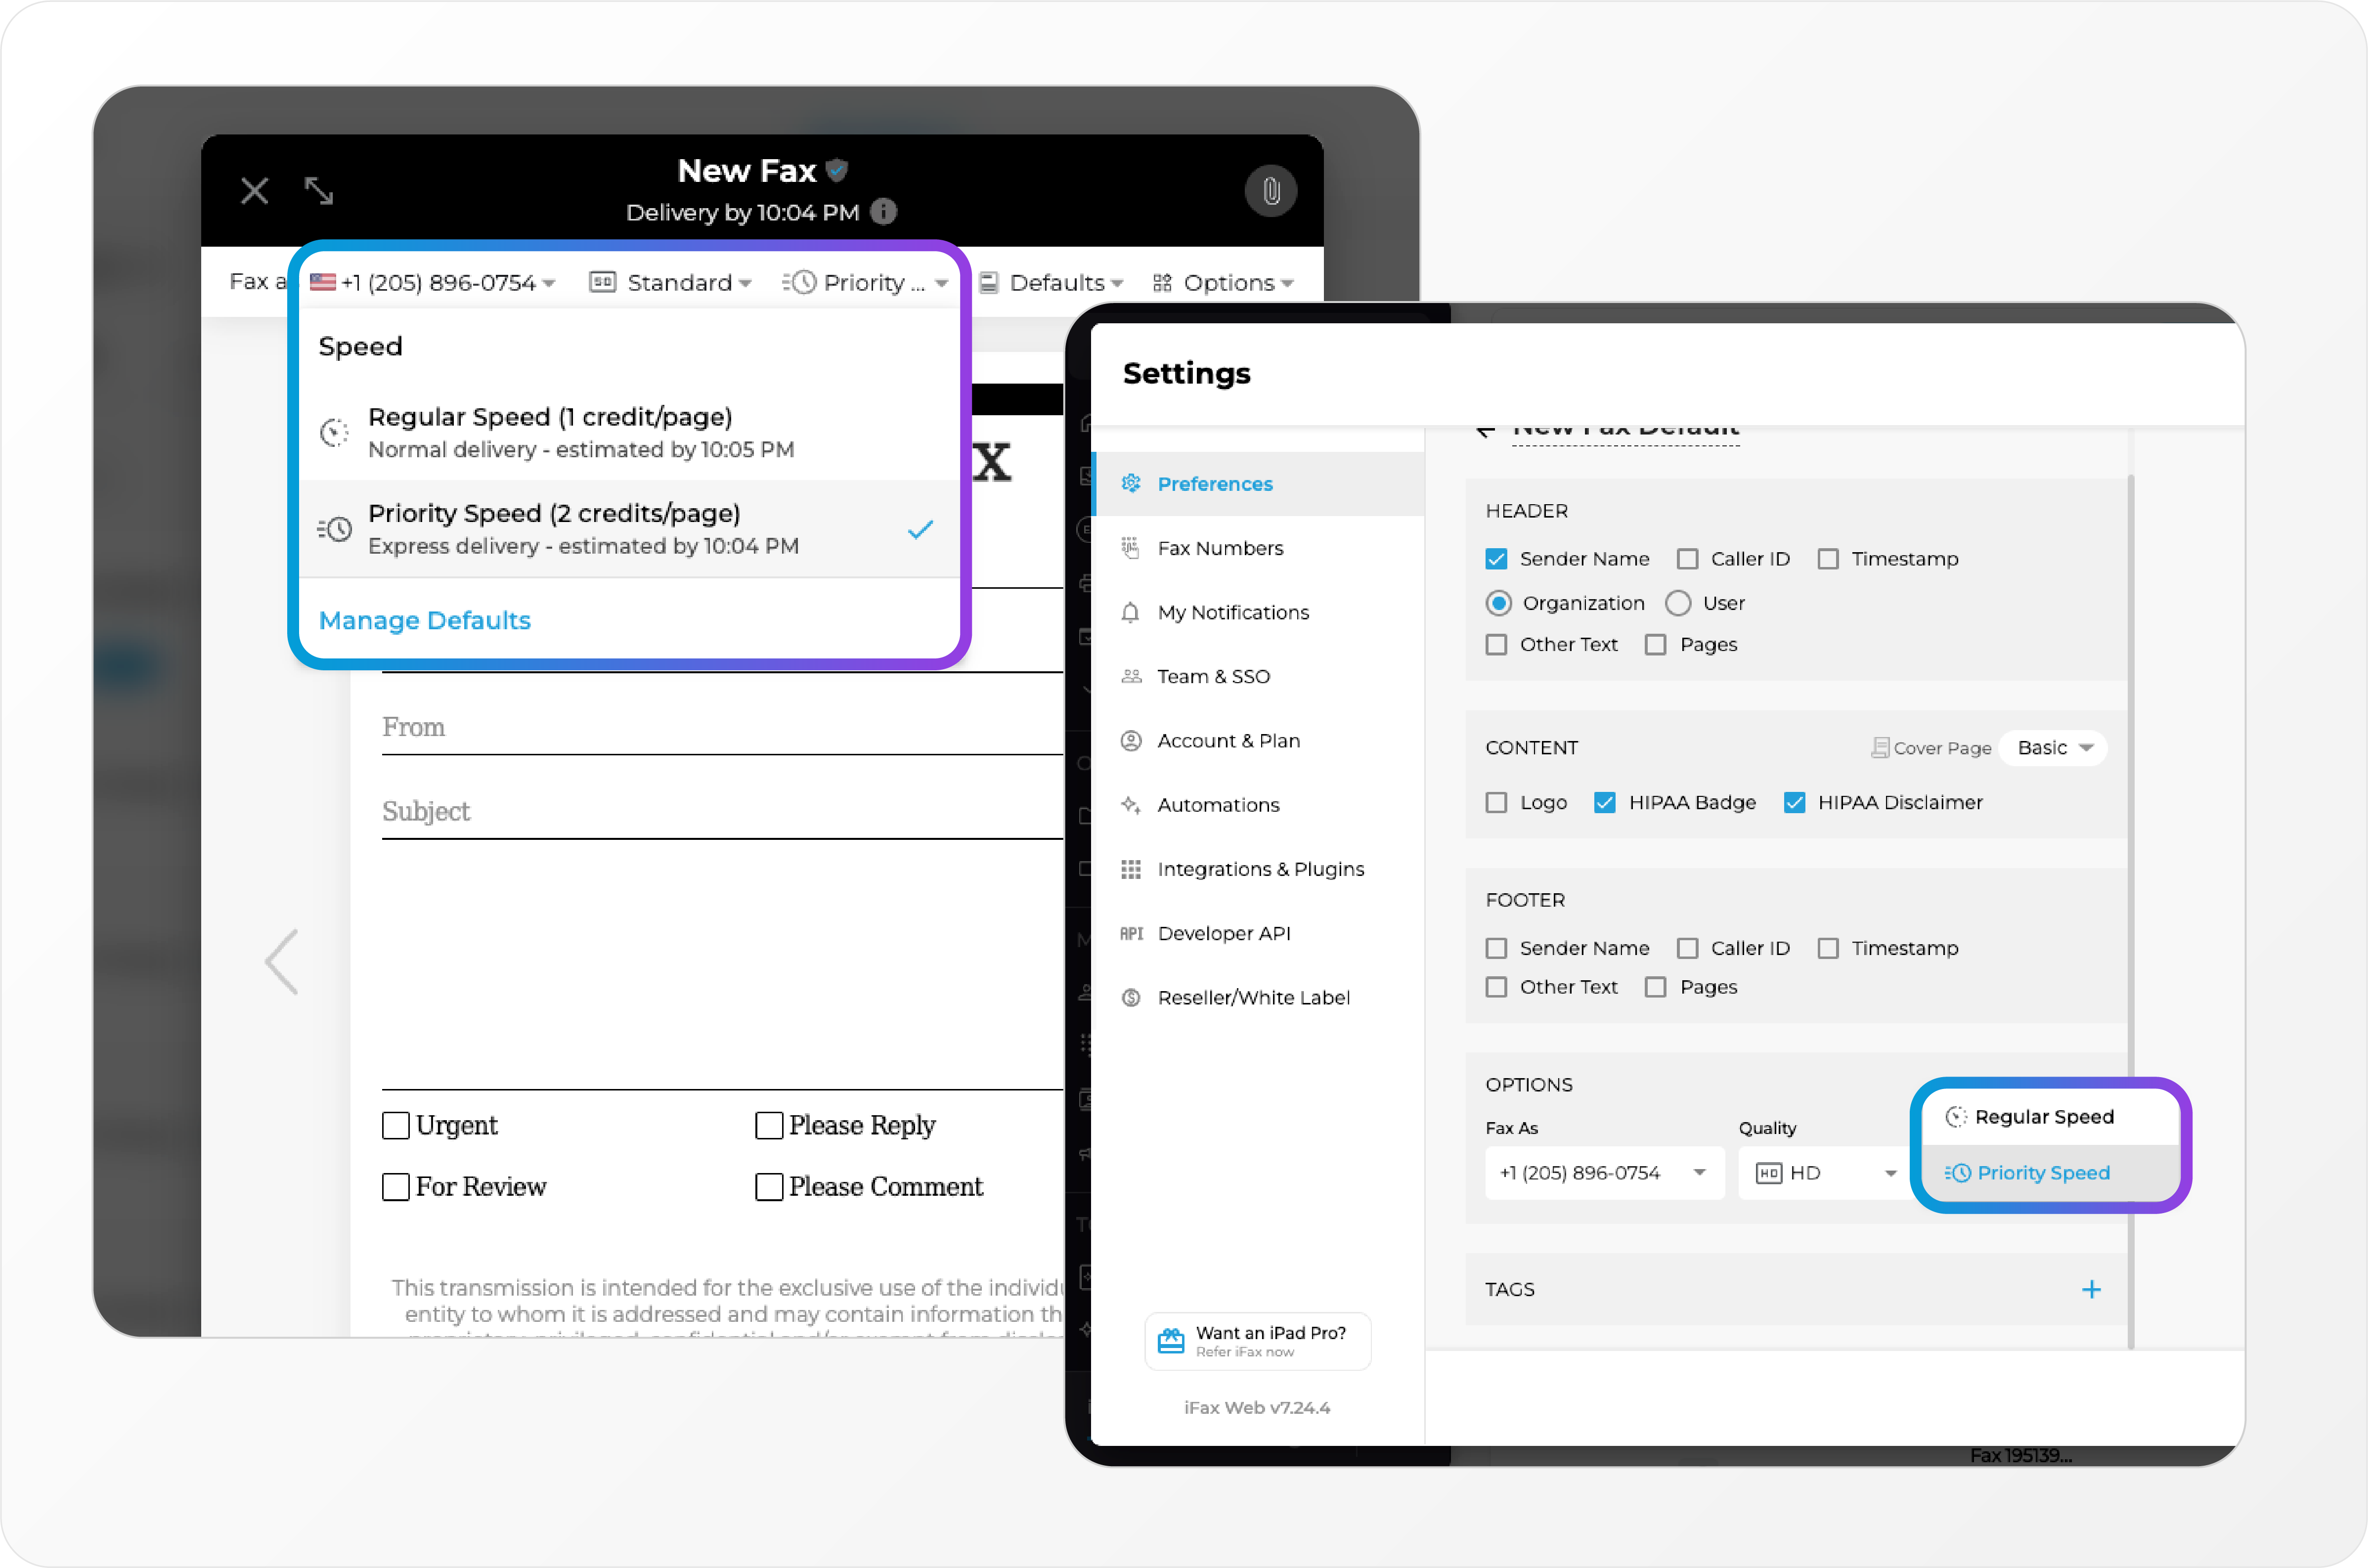Image resolution: width=2368 pixels, height=1568 pixels.
Task: Add a tag with plus icon
Action: tap(2090, 1289)
